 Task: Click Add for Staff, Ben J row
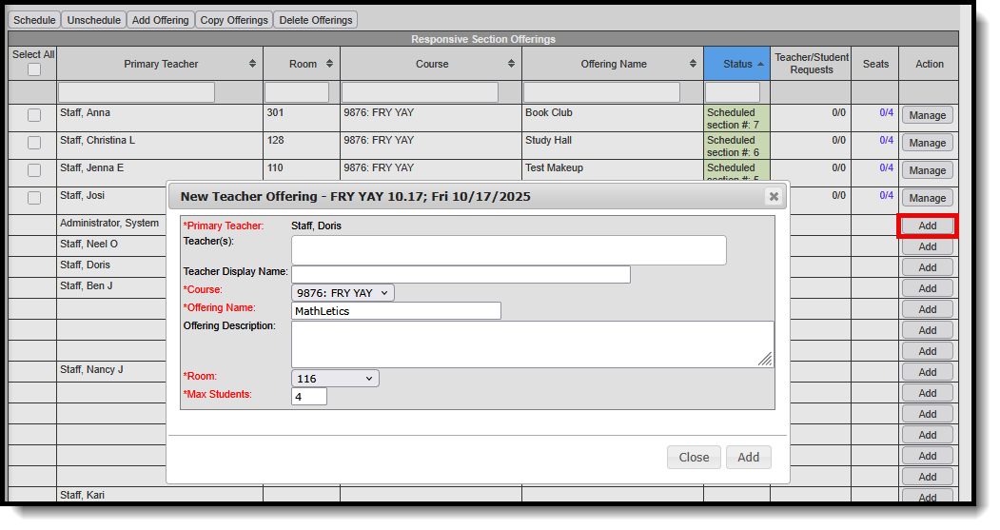928,288
